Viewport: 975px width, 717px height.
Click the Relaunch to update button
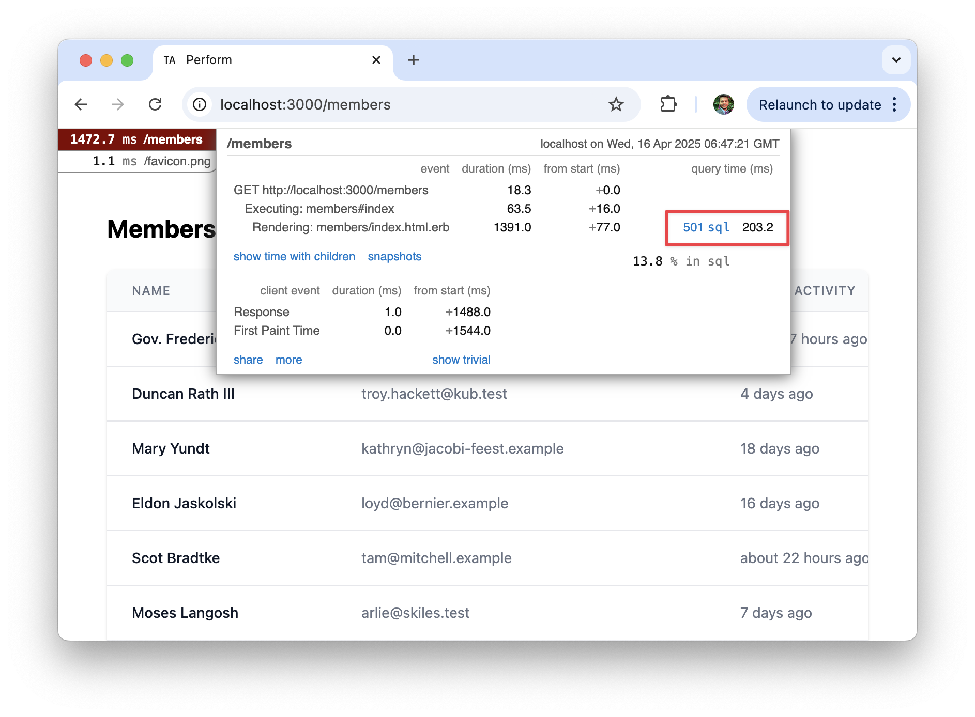click(x=820, y=104)
